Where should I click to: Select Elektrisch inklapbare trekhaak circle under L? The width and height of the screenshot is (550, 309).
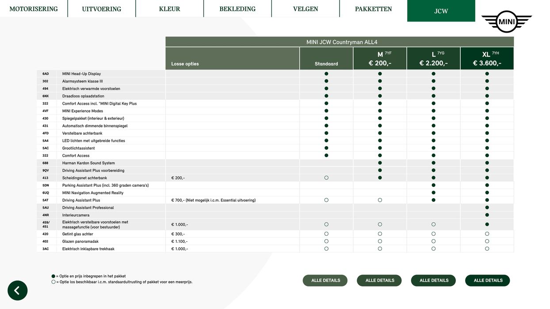433,249
